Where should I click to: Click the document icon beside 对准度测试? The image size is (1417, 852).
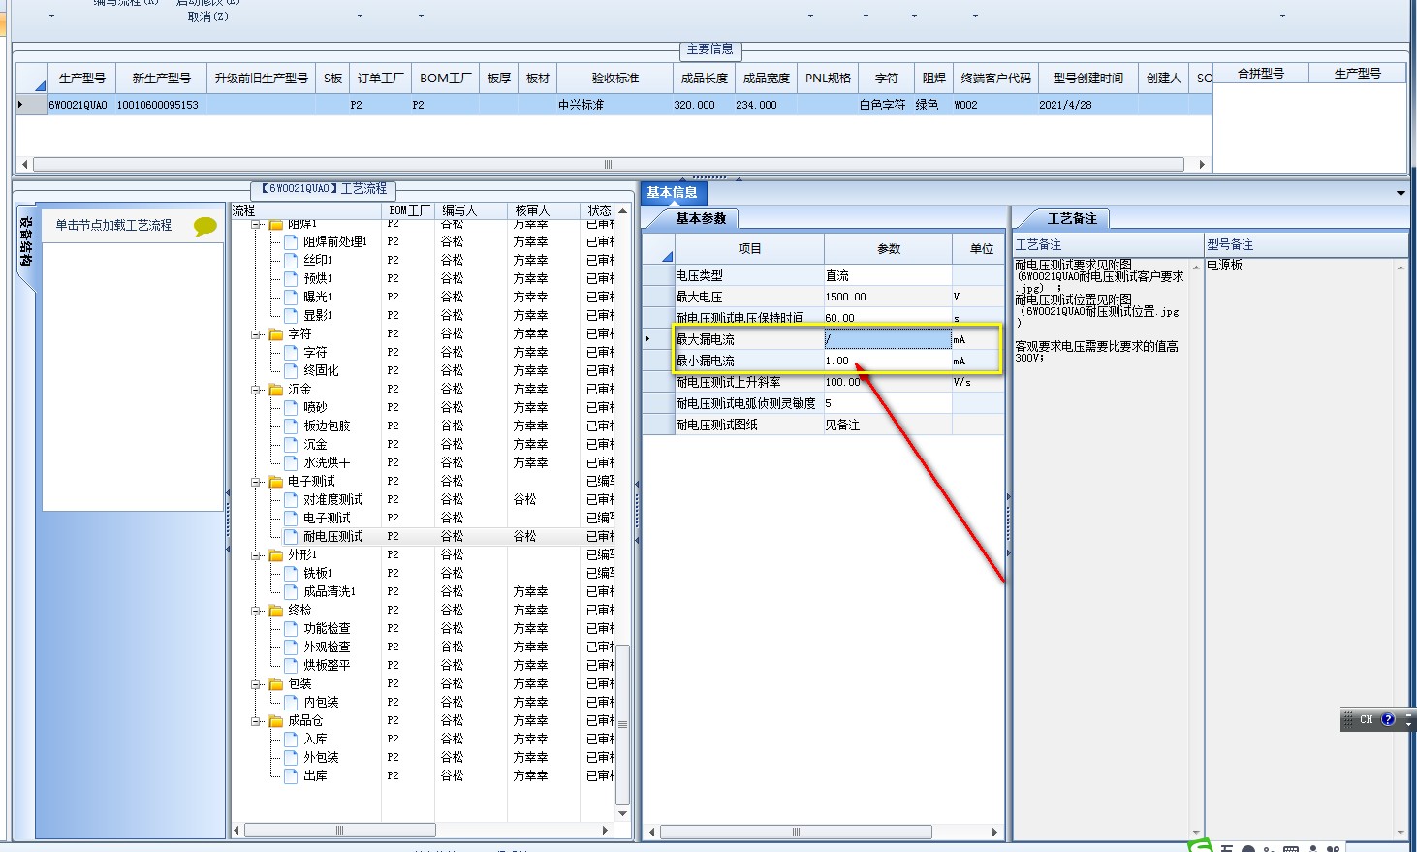click(x=291, y=499)
